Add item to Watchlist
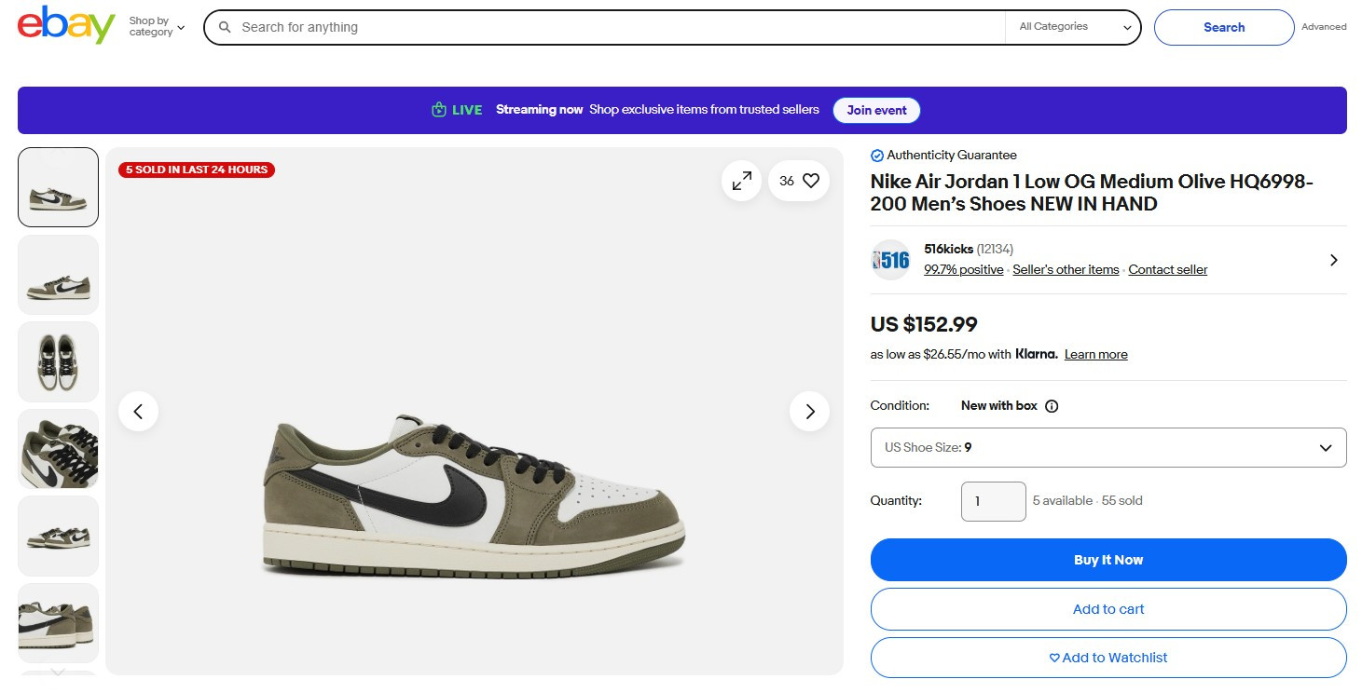The height and width of the screenshot is (693, 1362). 1107,658
